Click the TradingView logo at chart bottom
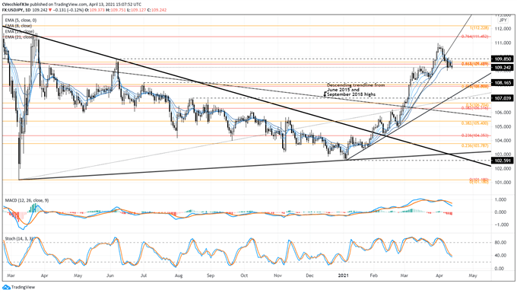Viewport: 517px width, 293px height. tap(18, 287)
